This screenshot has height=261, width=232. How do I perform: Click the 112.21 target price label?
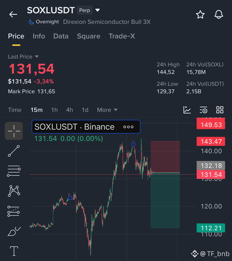tap(211, 228)
